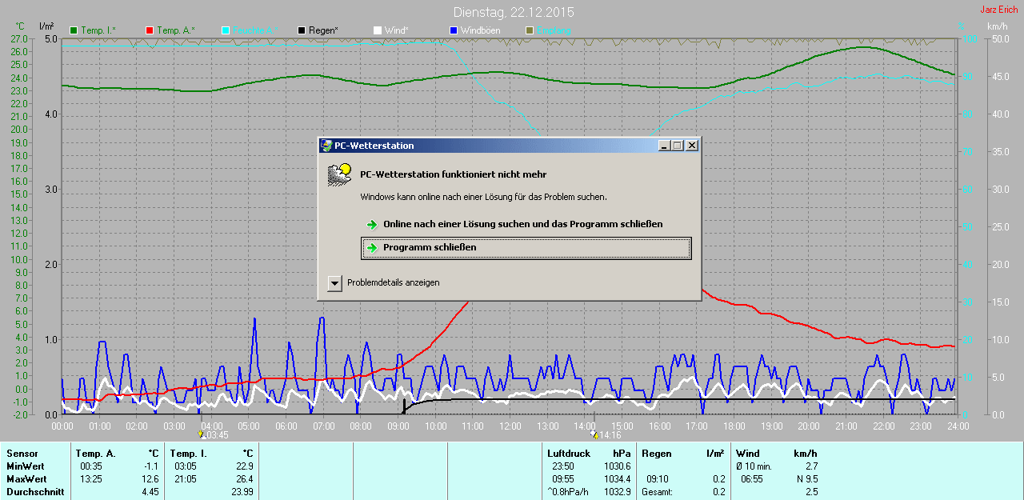Screen dimensions: 1024x500
Task: Click the Problemdetails anzeigen label
Action: (x=393, y=283)
